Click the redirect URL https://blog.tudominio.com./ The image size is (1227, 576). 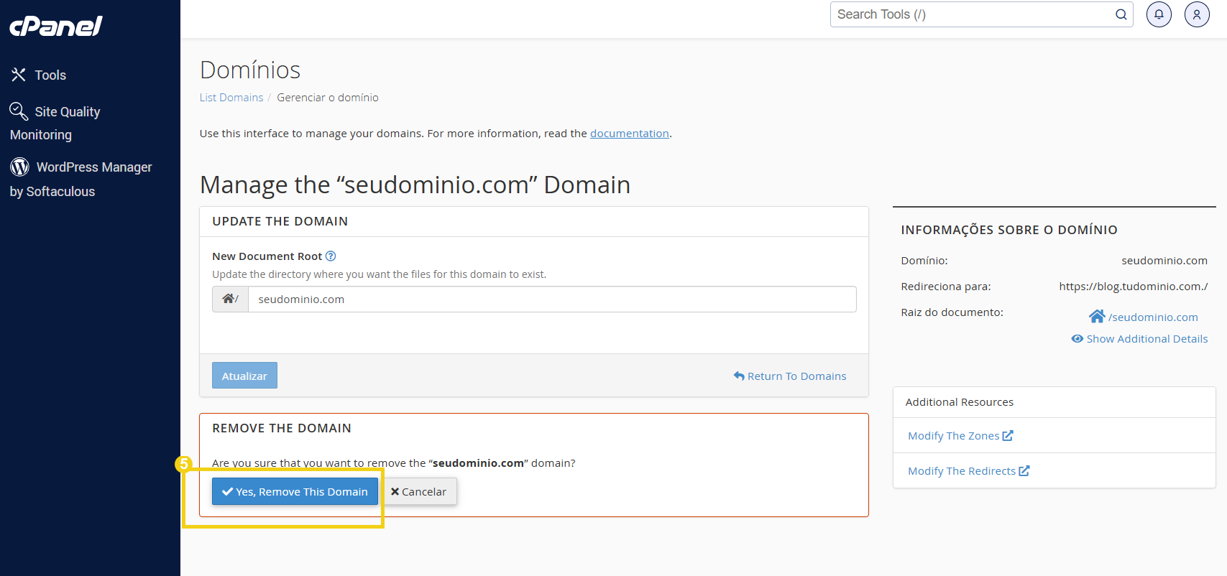click(x=1134, y=287)
